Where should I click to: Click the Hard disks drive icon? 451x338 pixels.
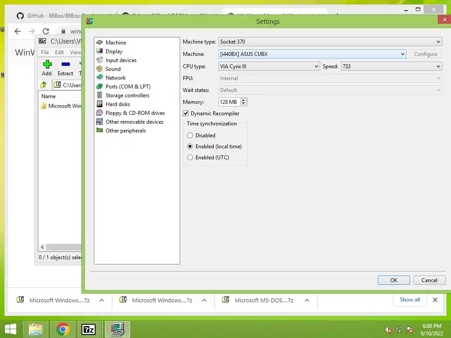pyautogui.click(x=100, y=104)
